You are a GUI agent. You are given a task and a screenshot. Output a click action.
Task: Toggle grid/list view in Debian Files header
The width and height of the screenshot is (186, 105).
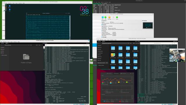tap(134, 43)
